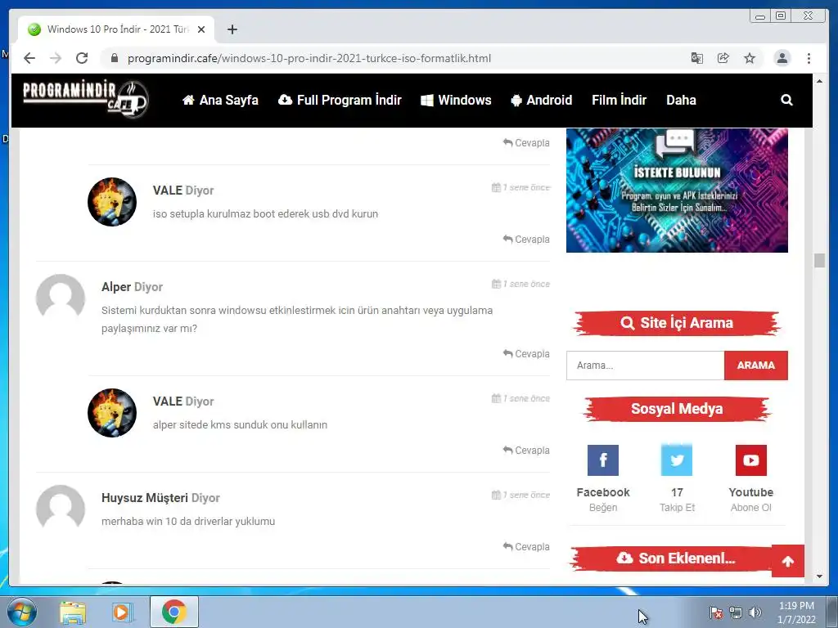This screenshot has height=628, width=838.
Task: Open the Chrome three-dot menu
Action: (809, 58)
